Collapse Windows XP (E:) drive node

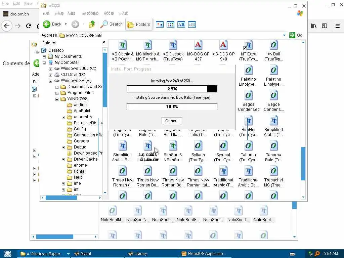(50, 81)
